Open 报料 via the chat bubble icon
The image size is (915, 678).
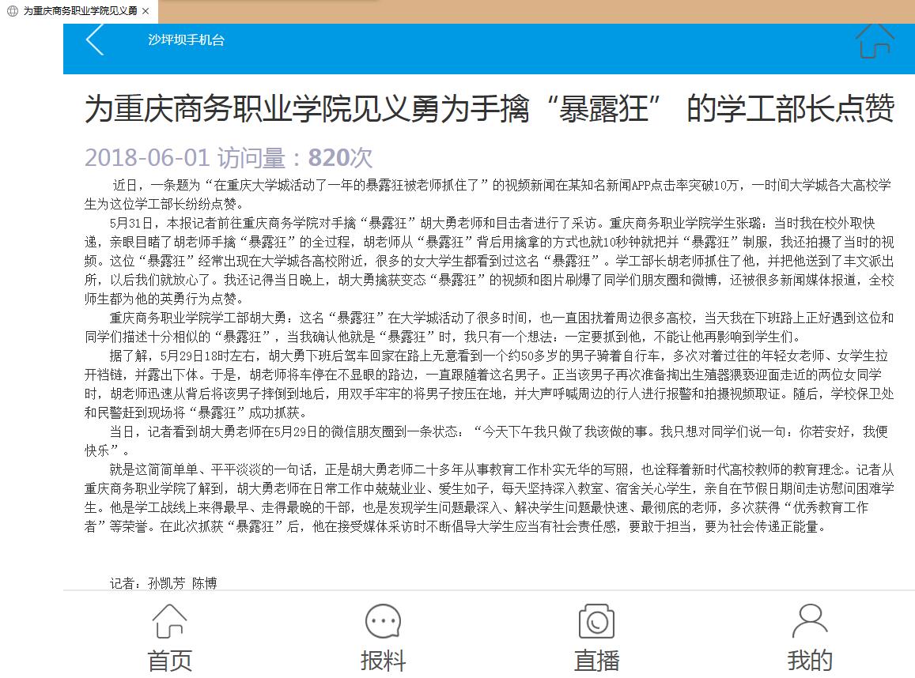click(x=383, y=621)
